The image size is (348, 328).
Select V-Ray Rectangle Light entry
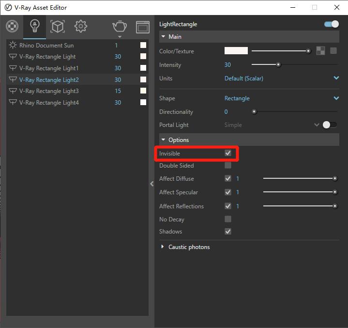click(77, 57)
